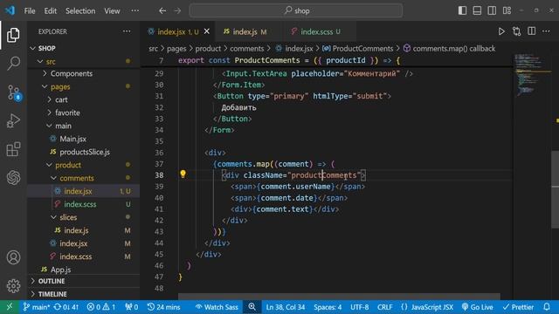Viewport: 559px width, 314px height.
Task: Open remote window indicator in status bar
Action: pyautogui.click(x=10, y=307)
